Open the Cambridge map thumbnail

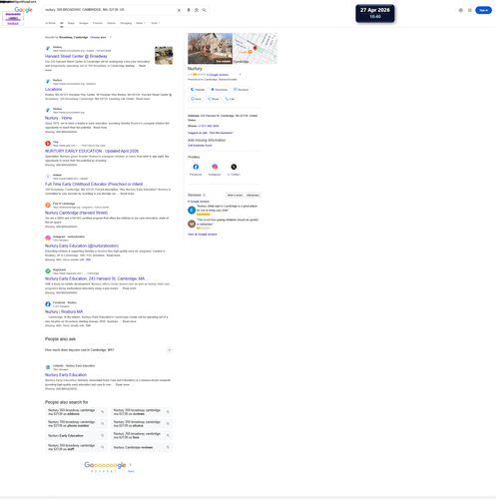click(x=255, y=49)
